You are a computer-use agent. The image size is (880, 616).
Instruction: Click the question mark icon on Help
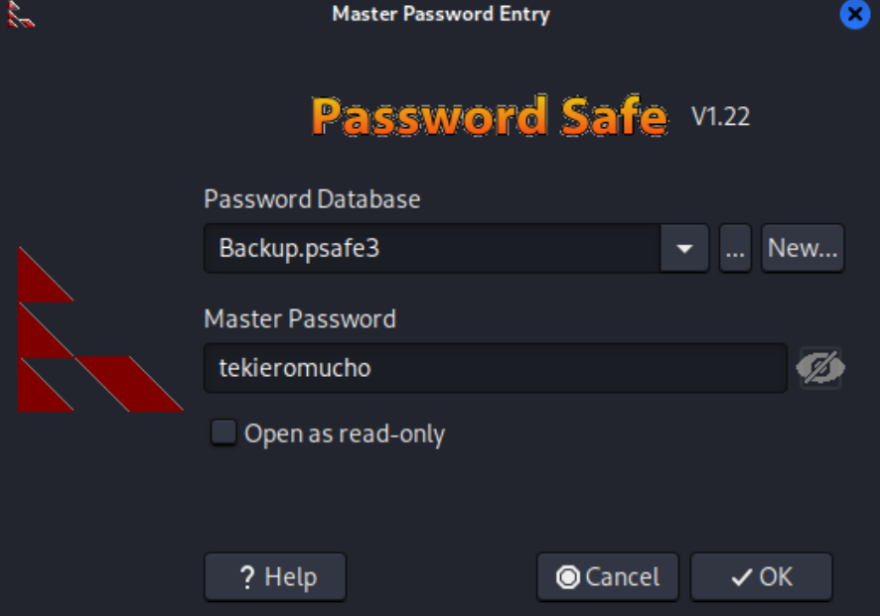click(x=248, y=577)
